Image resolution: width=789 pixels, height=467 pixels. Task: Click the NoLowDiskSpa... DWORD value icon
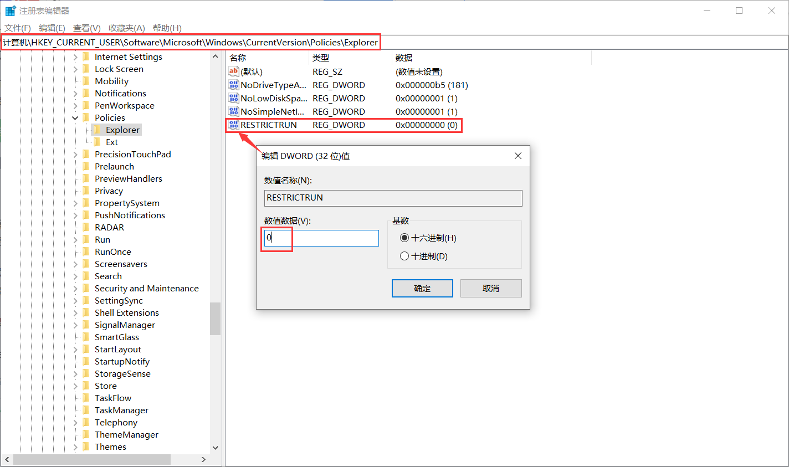pyautogui.click(x=234, y=98)
